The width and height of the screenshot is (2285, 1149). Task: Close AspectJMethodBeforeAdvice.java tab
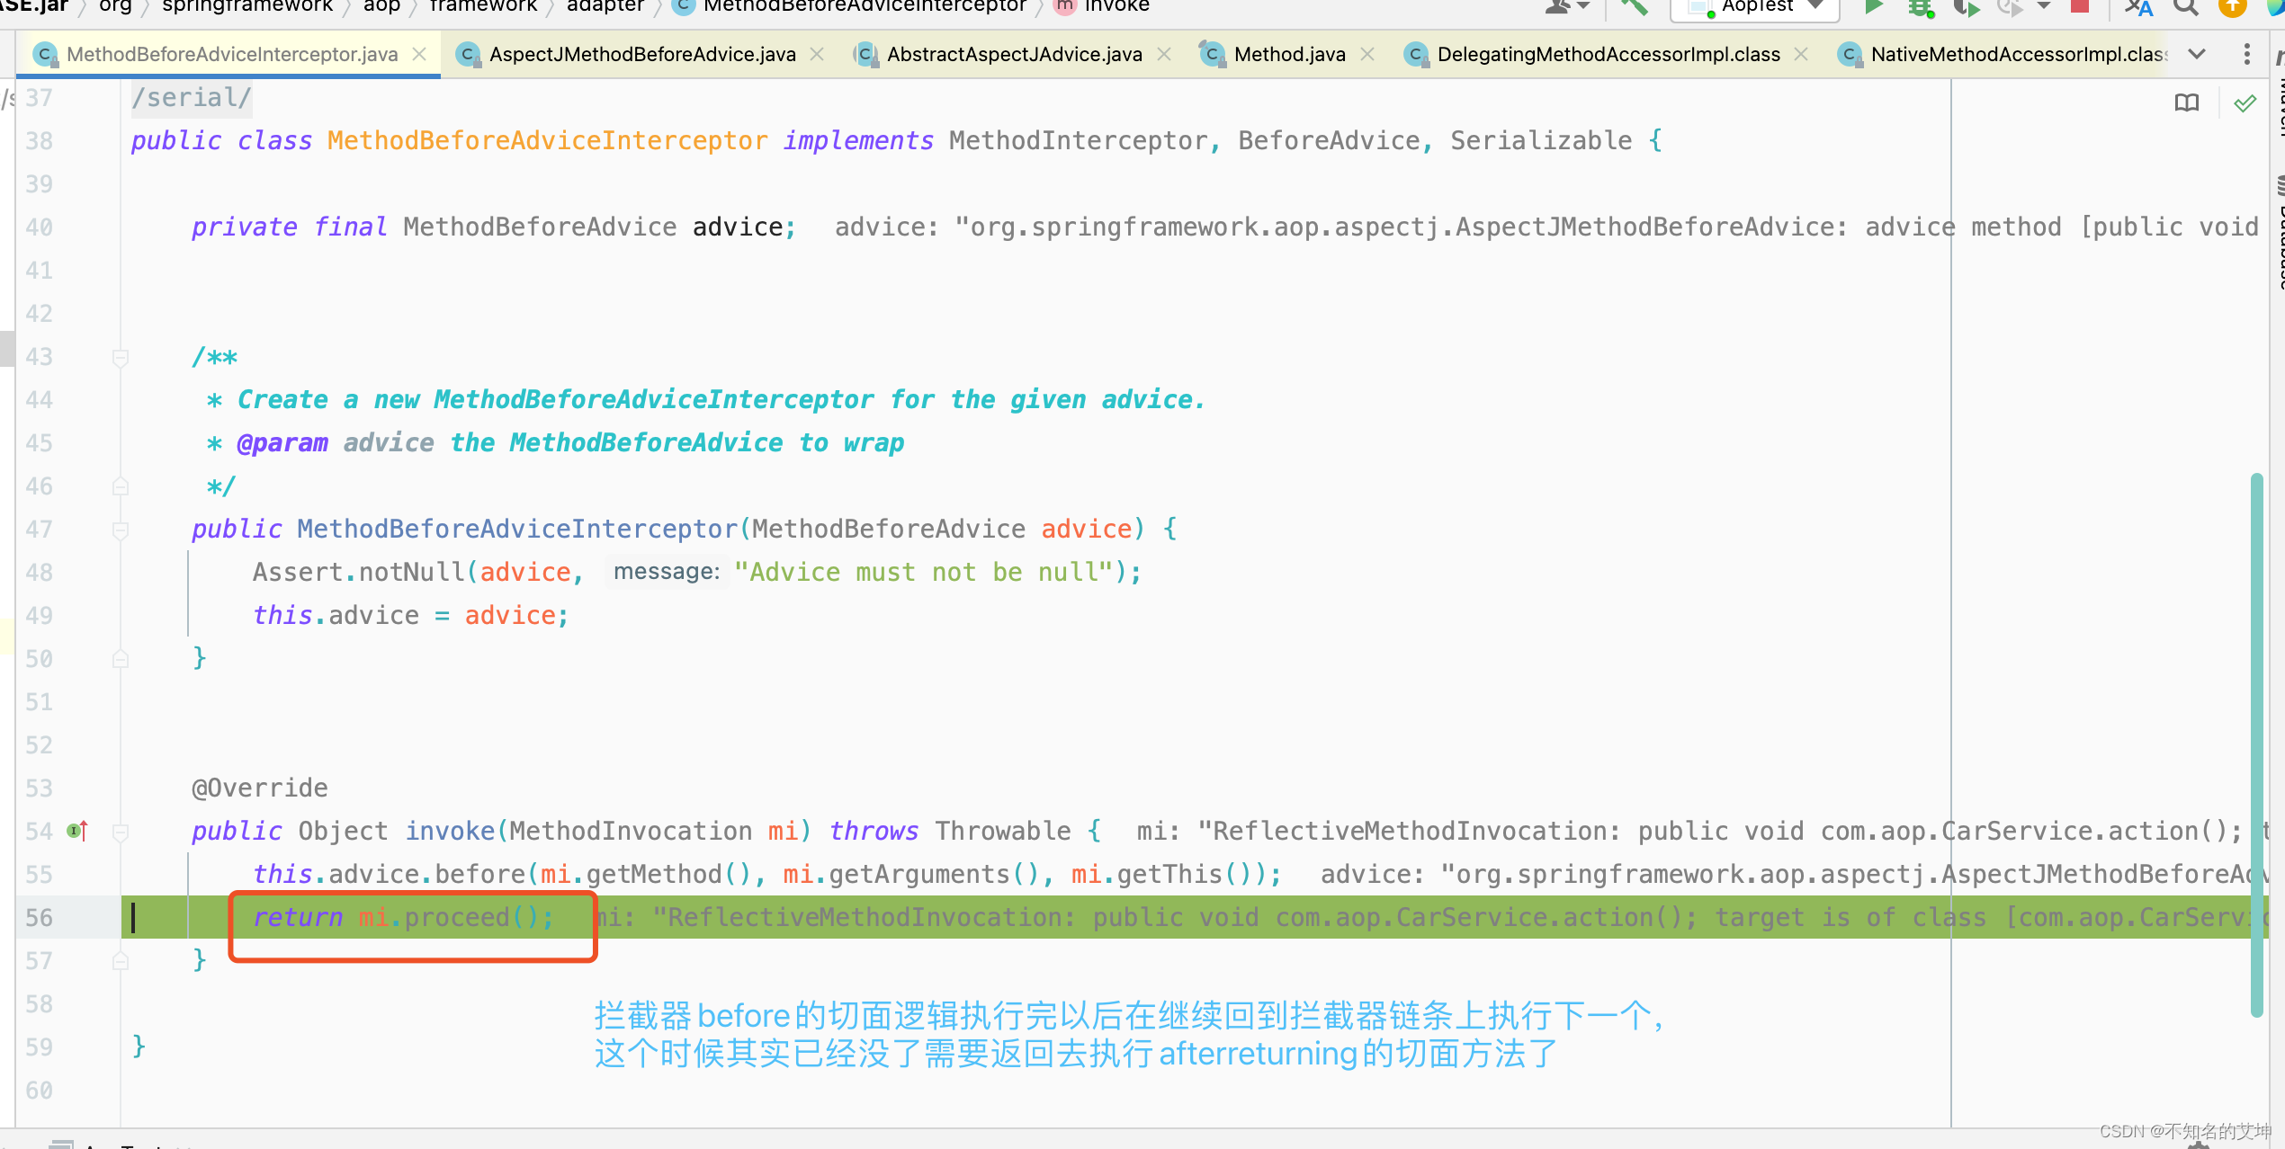tap(817, 54)
